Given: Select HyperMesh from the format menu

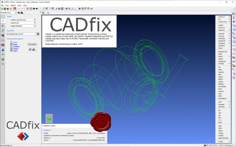Looking at the screenshot, I should click(x=223, y=61).
